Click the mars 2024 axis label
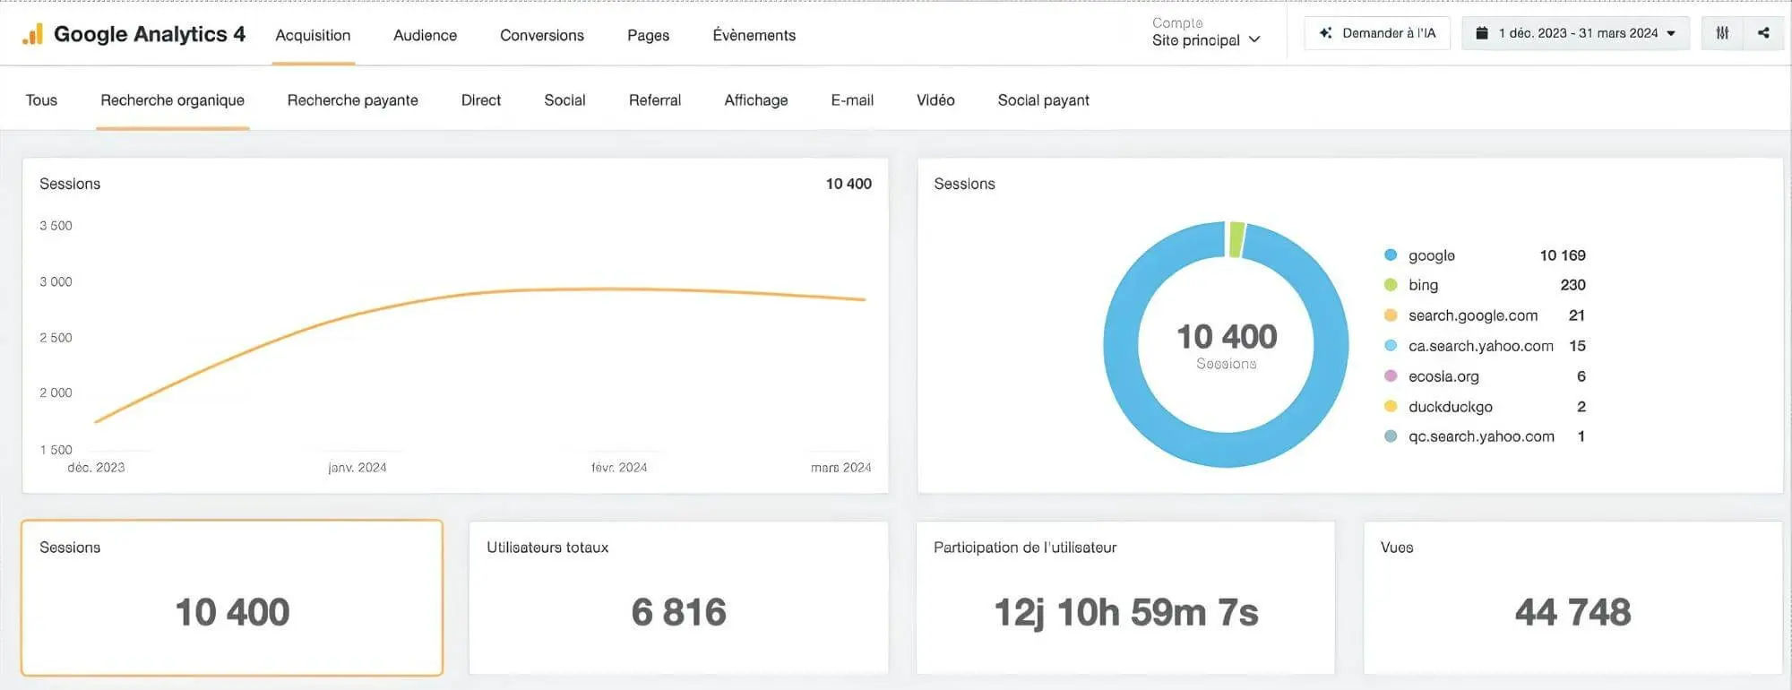Screen dimensions: 1792x690 click(840, 468)
